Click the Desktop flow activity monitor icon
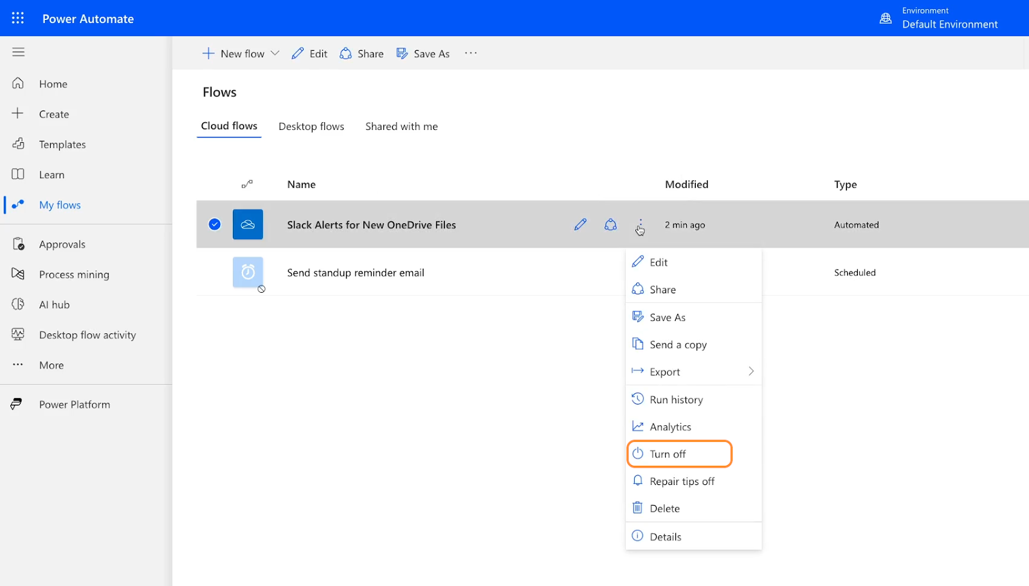Screen dimensions: 1029x586 18,334
